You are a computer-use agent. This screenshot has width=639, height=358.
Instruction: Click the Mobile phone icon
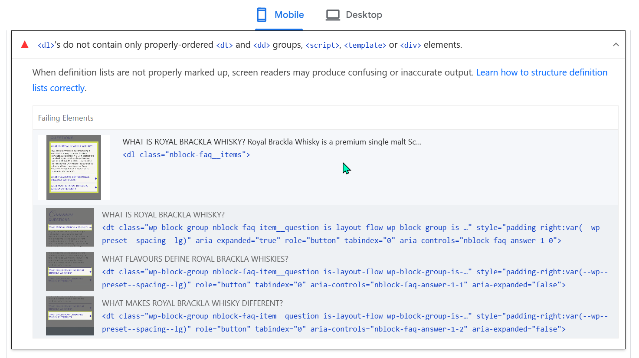262,15
